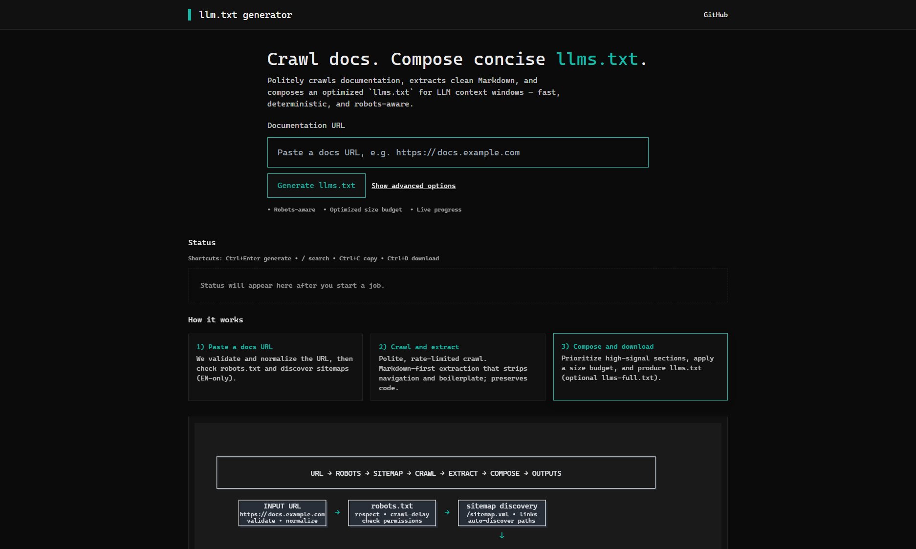Click the 'Shortcuts: Ctrl+Enter generate' hint line

click(x=313, y=258)
